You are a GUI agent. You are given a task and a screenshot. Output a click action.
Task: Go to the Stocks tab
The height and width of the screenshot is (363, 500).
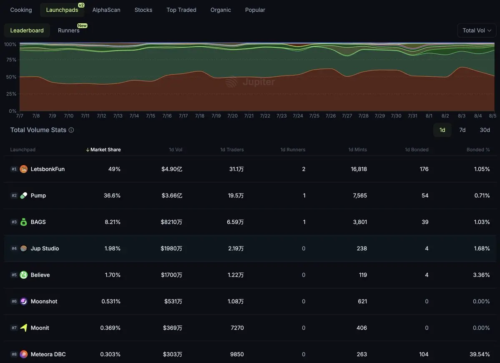[x=143, y=10]
